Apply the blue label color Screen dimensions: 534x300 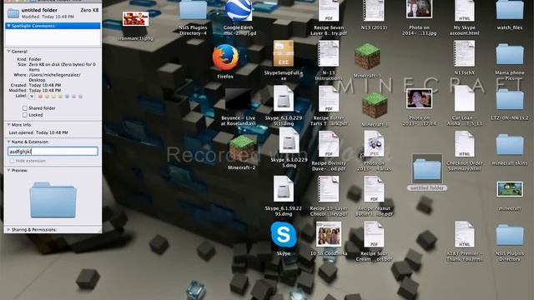coord(67,97)
